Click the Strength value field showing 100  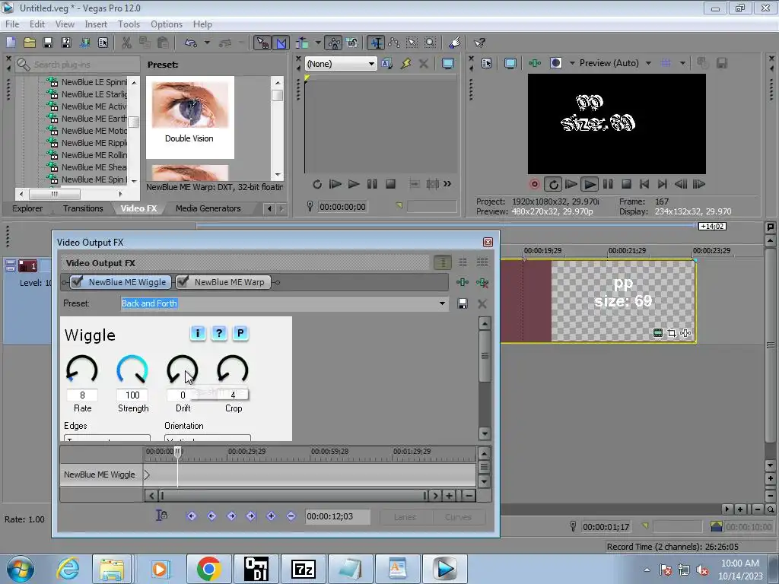click(x=132, y=395)
